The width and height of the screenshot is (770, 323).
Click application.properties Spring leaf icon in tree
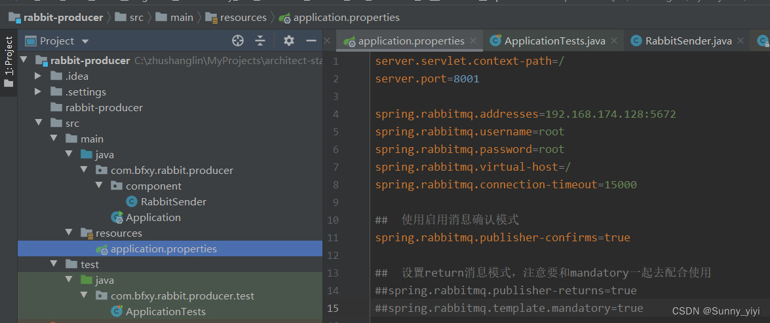pyautogui.click(x=102, y=249)
